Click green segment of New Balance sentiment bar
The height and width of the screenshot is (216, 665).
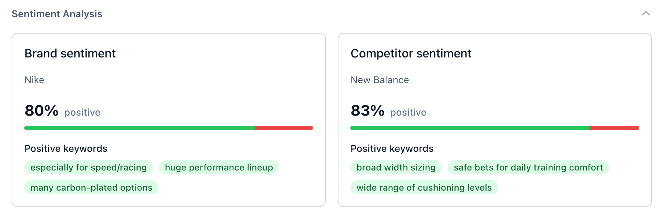[470, 128]
